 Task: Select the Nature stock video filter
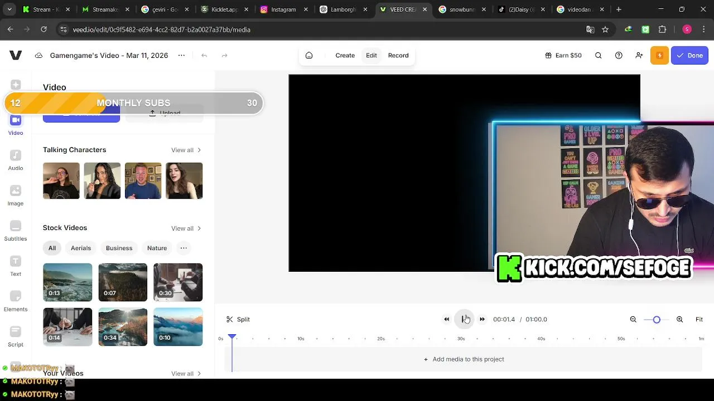[157, 248]
